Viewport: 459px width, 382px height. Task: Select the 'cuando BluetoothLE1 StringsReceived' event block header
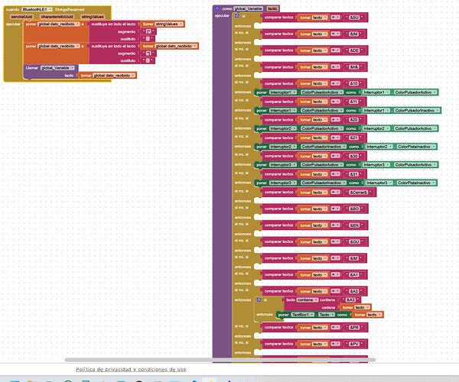[x=11, y=8]
